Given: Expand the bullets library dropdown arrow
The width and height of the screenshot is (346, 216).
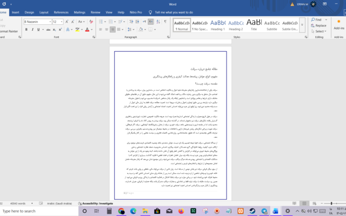Looking at the screenshot, I should pos(105,22).
